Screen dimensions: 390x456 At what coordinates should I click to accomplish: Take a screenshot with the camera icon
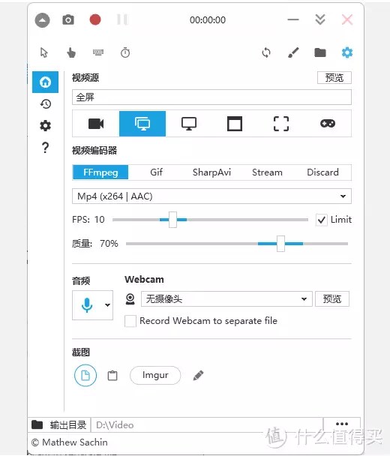click(68, 19)
